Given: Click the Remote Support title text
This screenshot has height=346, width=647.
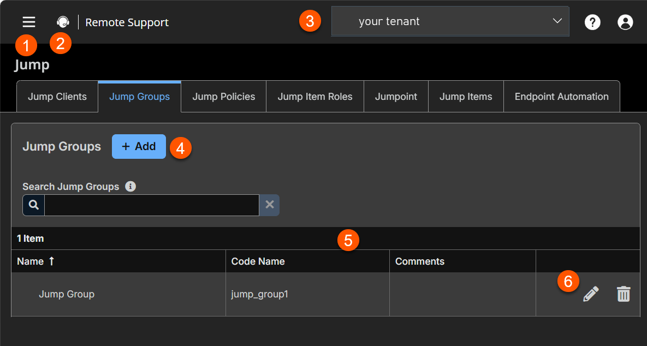Looking at the screenshot, I should 127,22.
